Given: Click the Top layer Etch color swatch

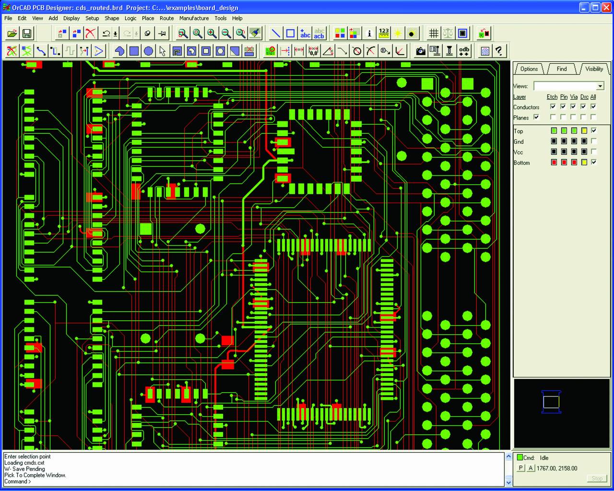Looking at the screenshot, I should point(554,130).
